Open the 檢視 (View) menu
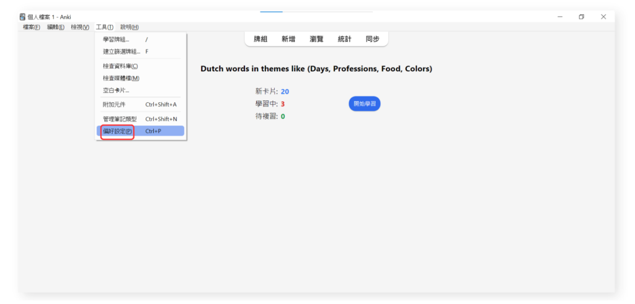 point(80,27)
